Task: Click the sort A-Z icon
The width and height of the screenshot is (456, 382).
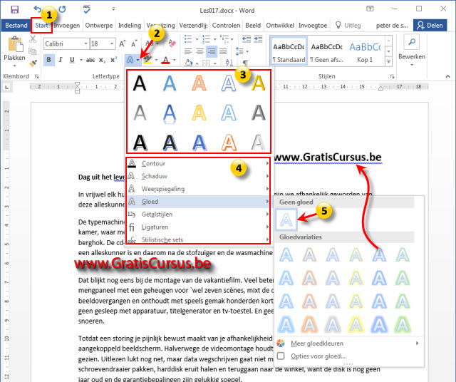Action: point(229,62)
